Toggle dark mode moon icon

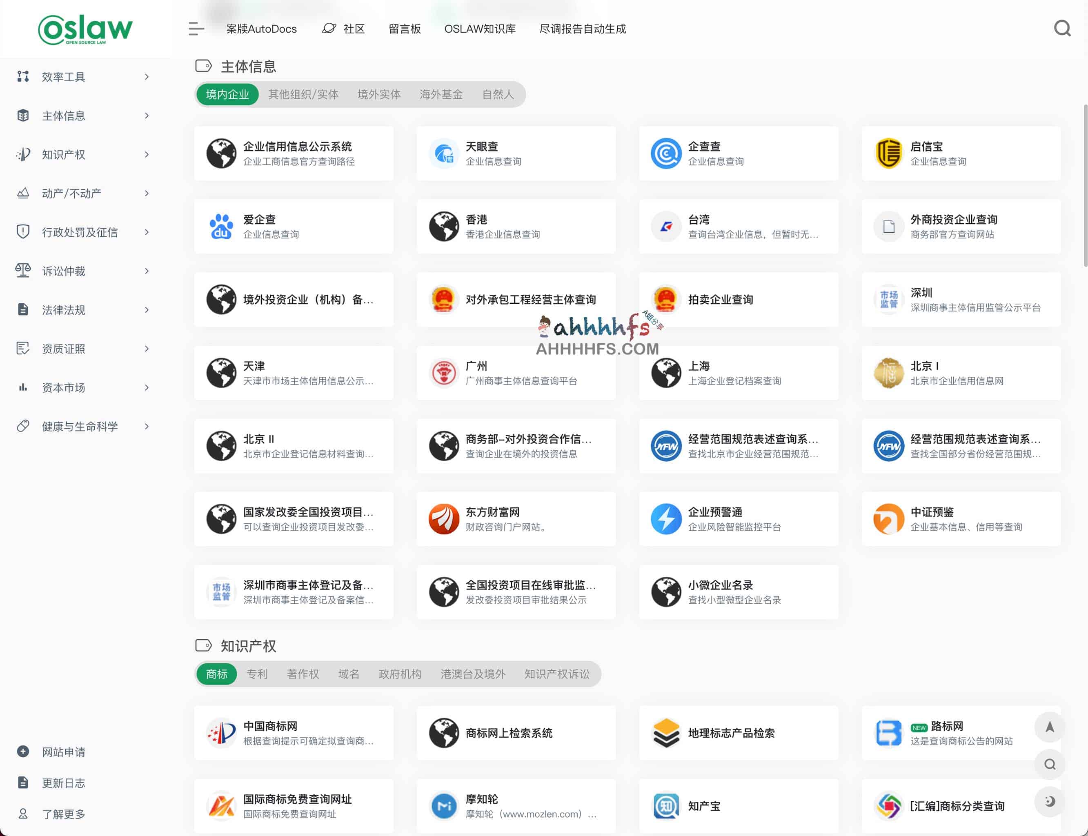[x=1050, y=801]
